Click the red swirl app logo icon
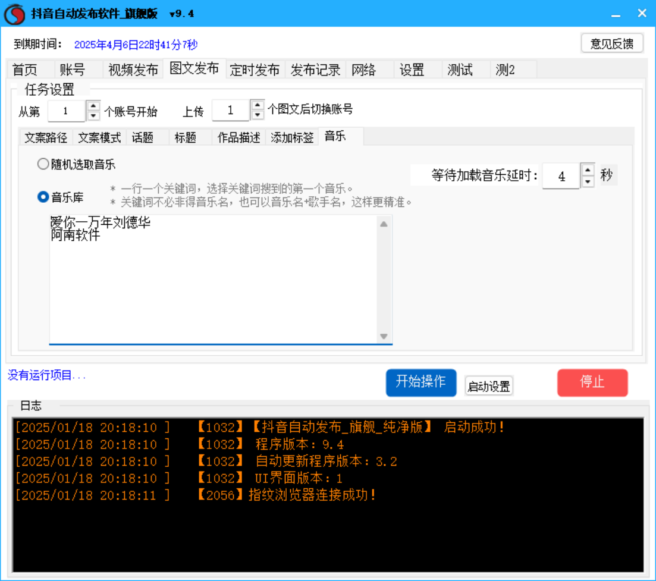The width and height of the screenshot is (656, 581). (15, 14)
